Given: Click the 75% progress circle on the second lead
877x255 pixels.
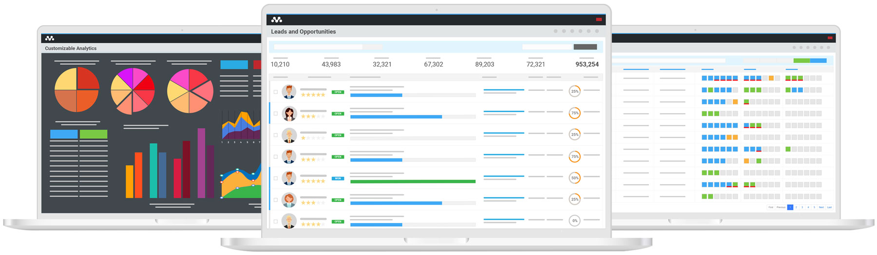Looking at the screenshot, I should pos(575,113).
